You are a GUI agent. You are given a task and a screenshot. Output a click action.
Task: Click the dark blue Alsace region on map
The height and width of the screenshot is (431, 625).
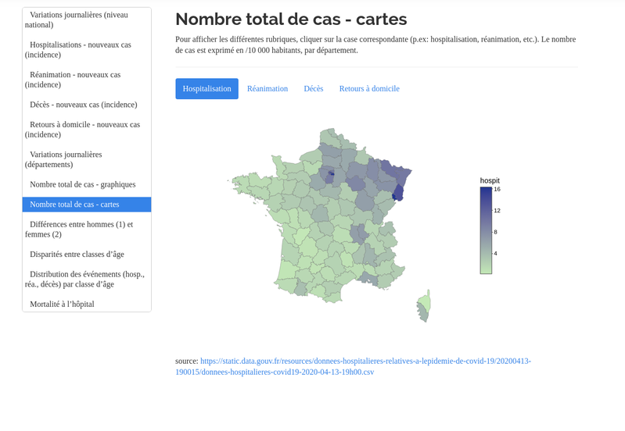397,192
